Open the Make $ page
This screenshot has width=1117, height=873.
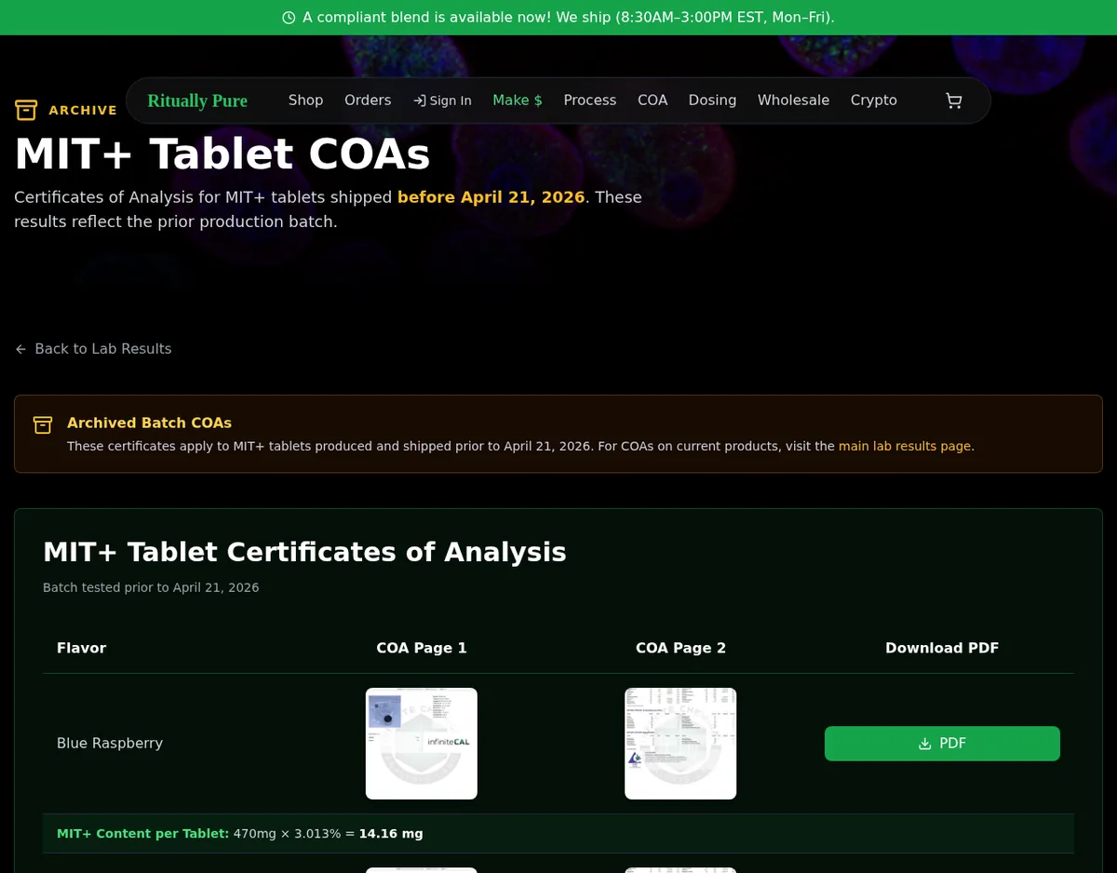(518, 101)
